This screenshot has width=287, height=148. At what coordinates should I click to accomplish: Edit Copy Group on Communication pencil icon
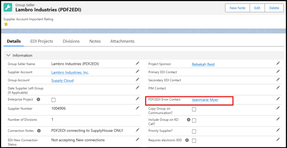coord(278,108)
